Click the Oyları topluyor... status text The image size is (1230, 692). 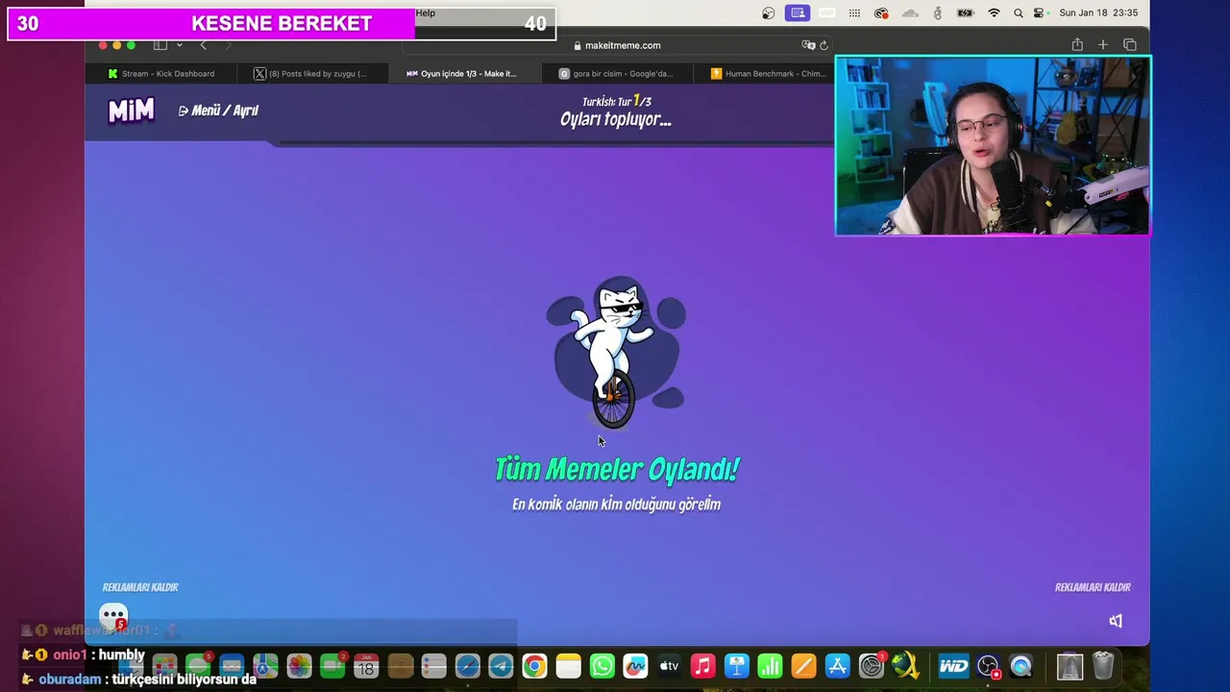tap(616, 119)
